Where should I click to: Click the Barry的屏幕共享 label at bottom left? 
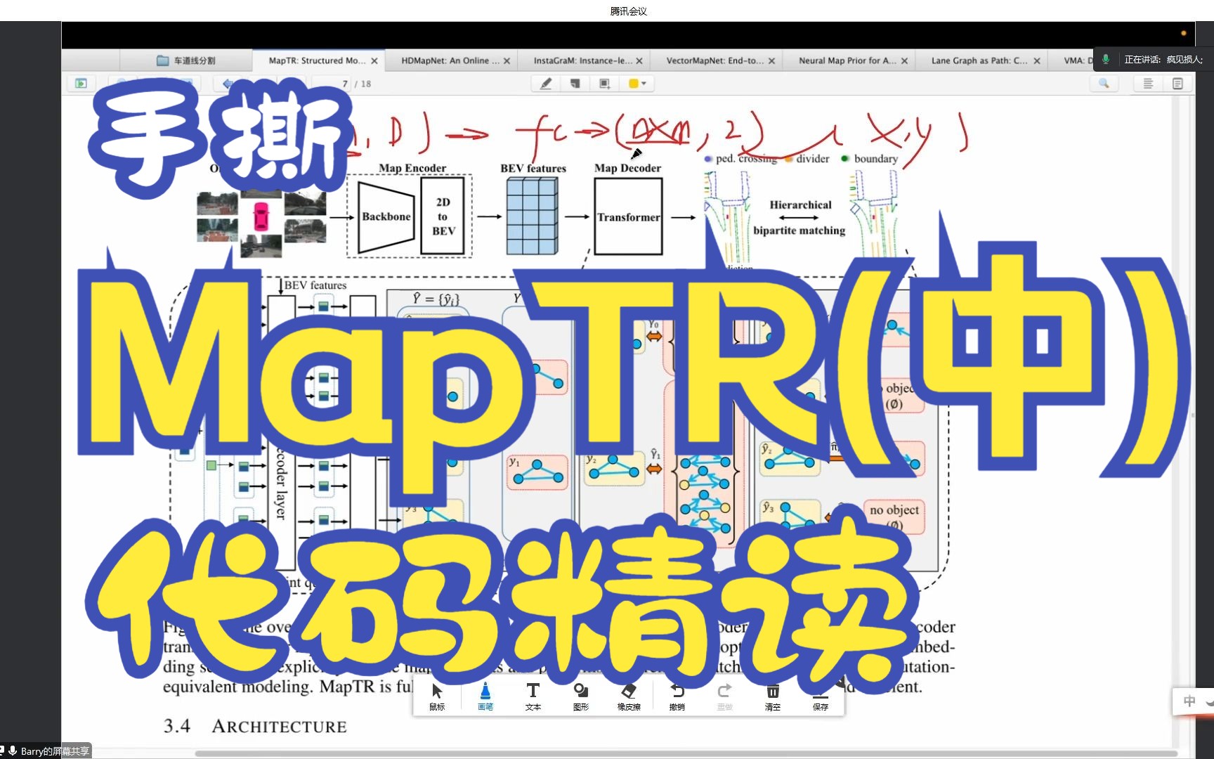[55, 751]
